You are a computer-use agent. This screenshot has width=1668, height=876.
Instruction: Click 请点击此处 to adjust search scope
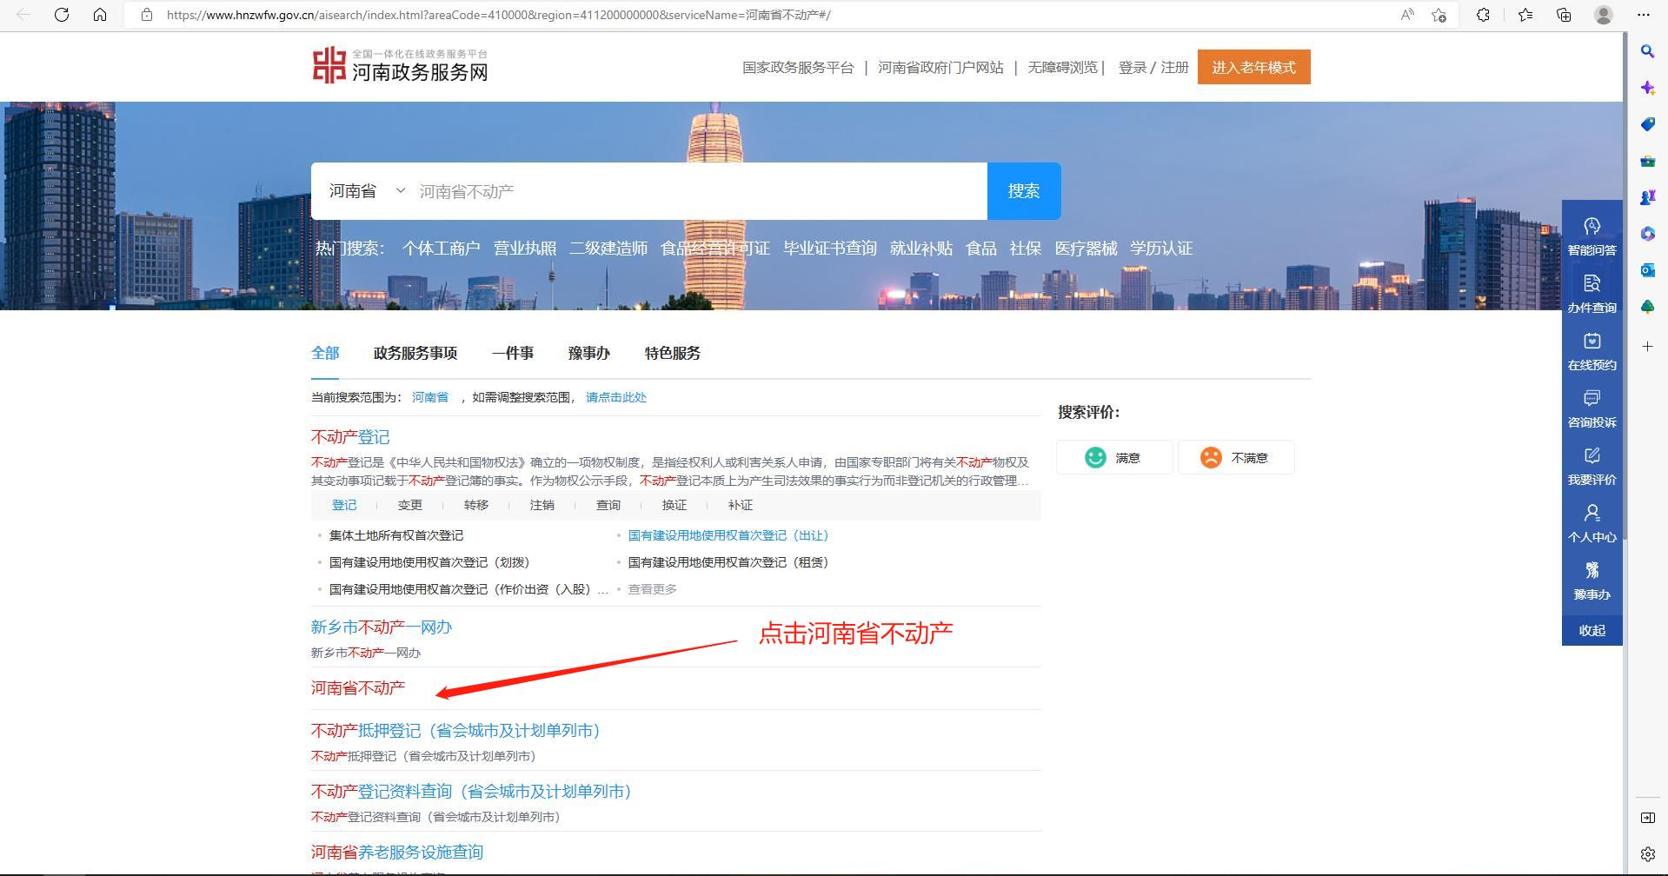click(616, 397)
